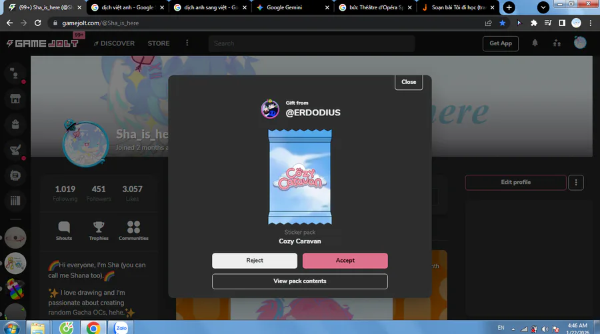The width and height of the screenshot is (600, 334).
Task: Go back in browser
Action: point(9,23)
